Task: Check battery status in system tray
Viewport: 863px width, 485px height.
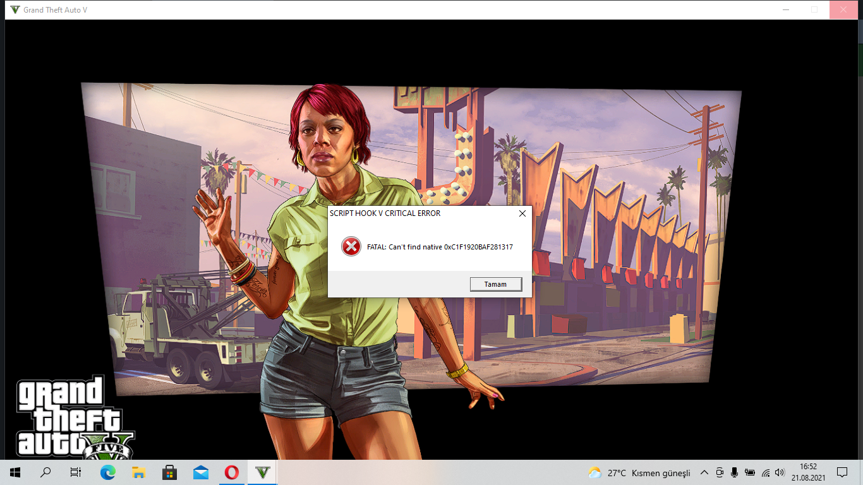Action: click(x=750, y=472)
